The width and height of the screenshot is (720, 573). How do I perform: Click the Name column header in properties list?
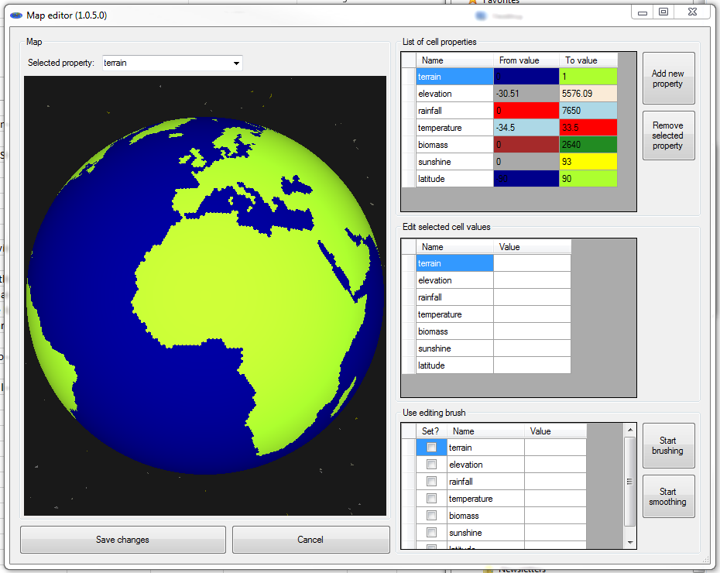click(454, 60)
